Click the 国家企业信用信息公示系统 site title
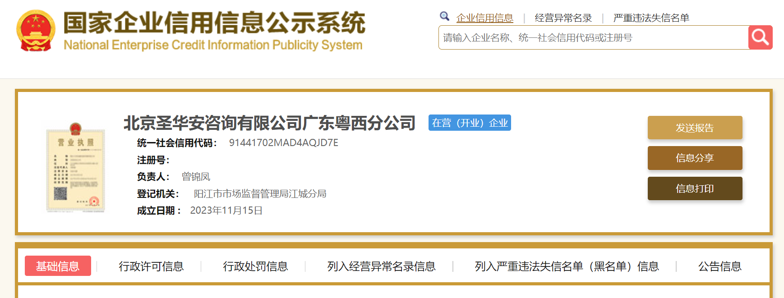 [214, 23]
